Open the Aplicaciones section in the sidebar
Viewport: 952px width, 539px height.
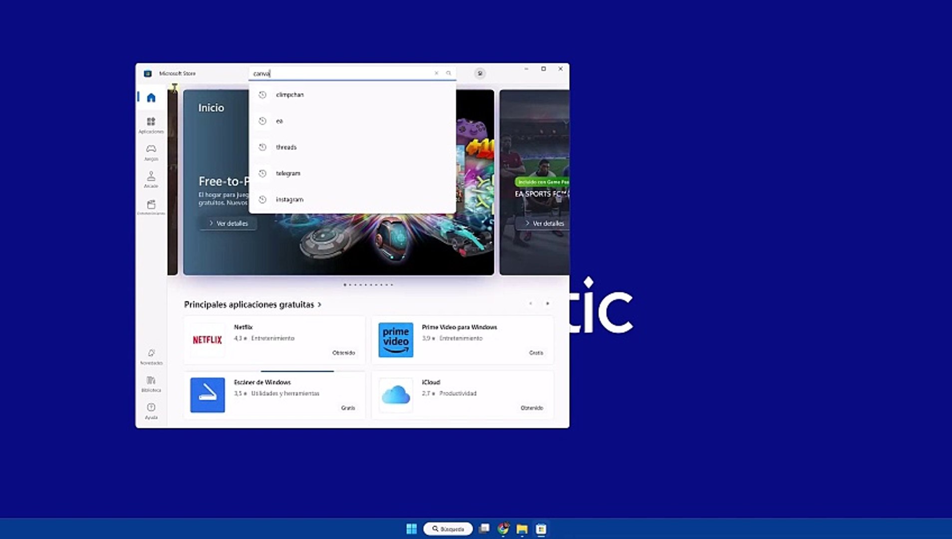coord(151,124)
